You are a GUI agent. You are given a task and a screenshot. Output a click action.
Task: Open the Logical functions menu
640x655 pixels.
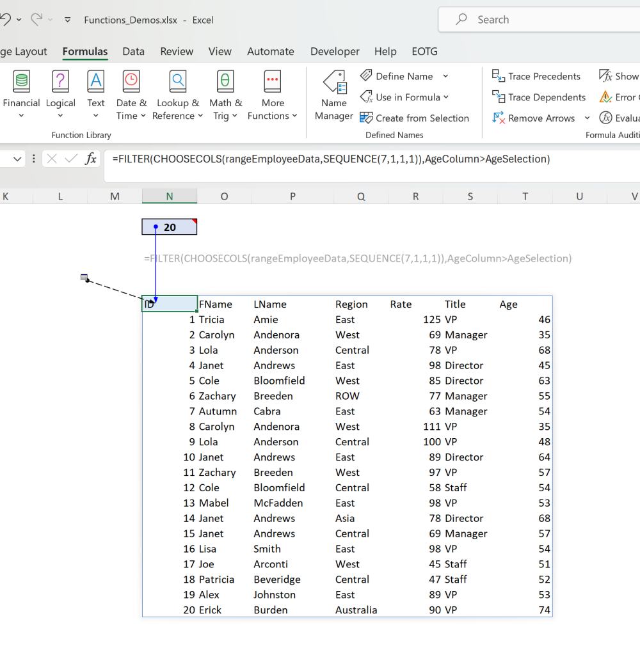(61, 94)
